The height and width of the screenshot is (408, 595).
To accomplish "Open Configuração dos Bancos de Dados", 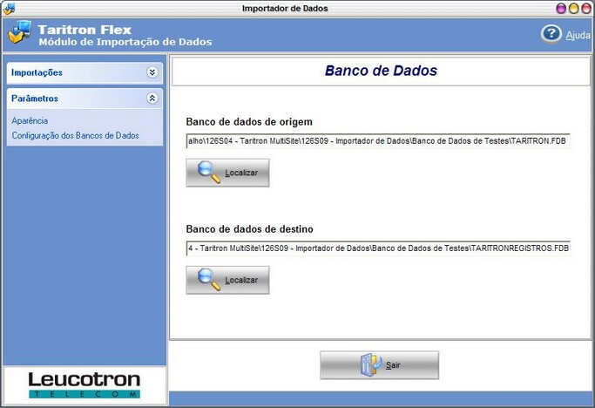I will click(x=75, y=136).
